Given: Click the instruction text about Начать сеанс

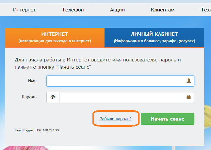Looking at the screenshot, I should point(98,63).
